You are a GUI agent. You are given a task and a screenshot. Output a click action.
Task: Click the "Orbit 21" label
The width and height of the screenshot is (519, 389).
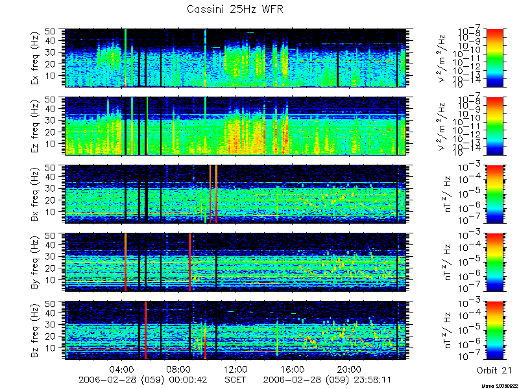494,370
